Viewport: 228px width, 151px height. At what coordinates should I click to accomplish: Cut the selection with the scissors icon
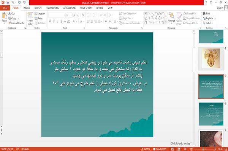(9, 14)
